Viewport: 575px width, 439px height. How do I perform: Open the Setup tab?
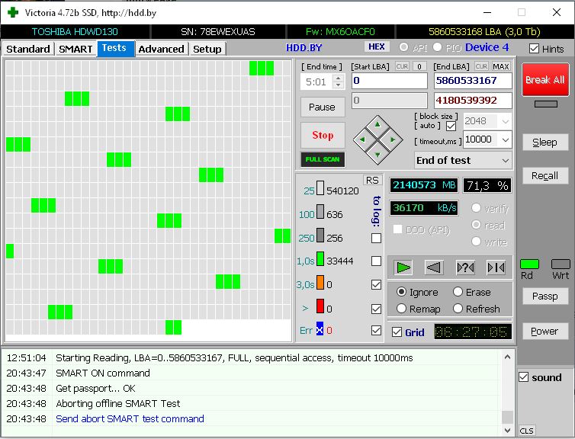coord(207,49)
